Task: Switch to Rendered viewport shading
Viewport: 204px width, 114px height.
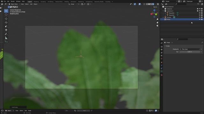Action: tap(153, 4)
